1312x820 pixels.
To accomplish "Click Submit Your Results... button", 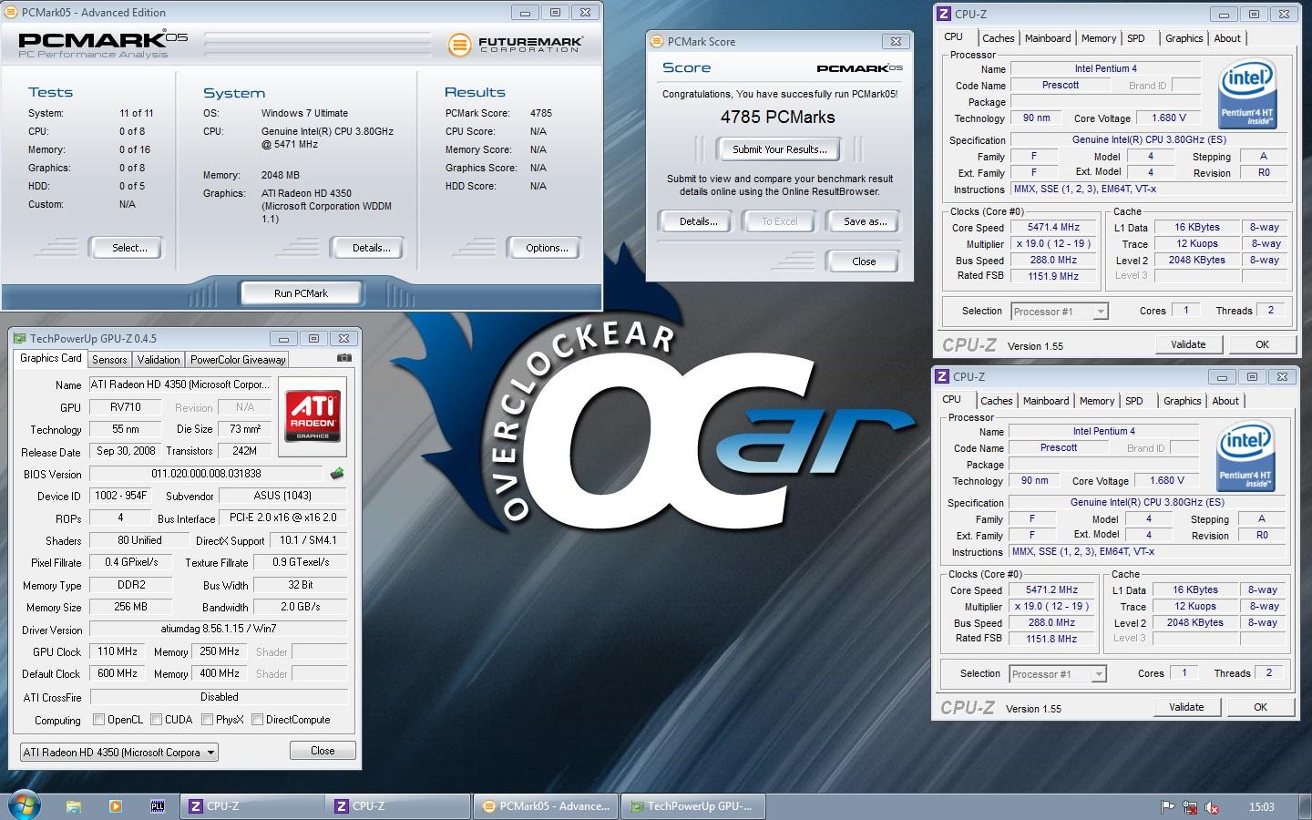I will [x=780, y=149].
